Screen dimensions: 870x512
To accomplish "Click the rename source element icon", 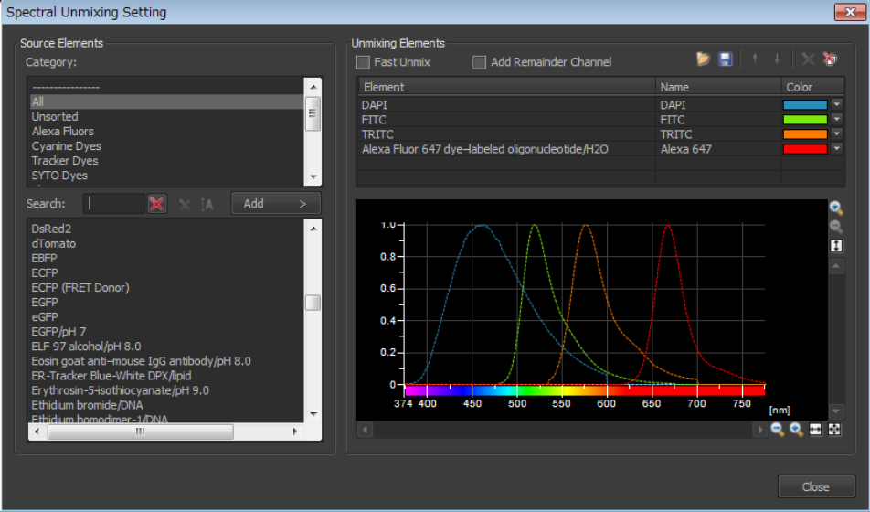I will pyautogui.click(x=207, y=205).
